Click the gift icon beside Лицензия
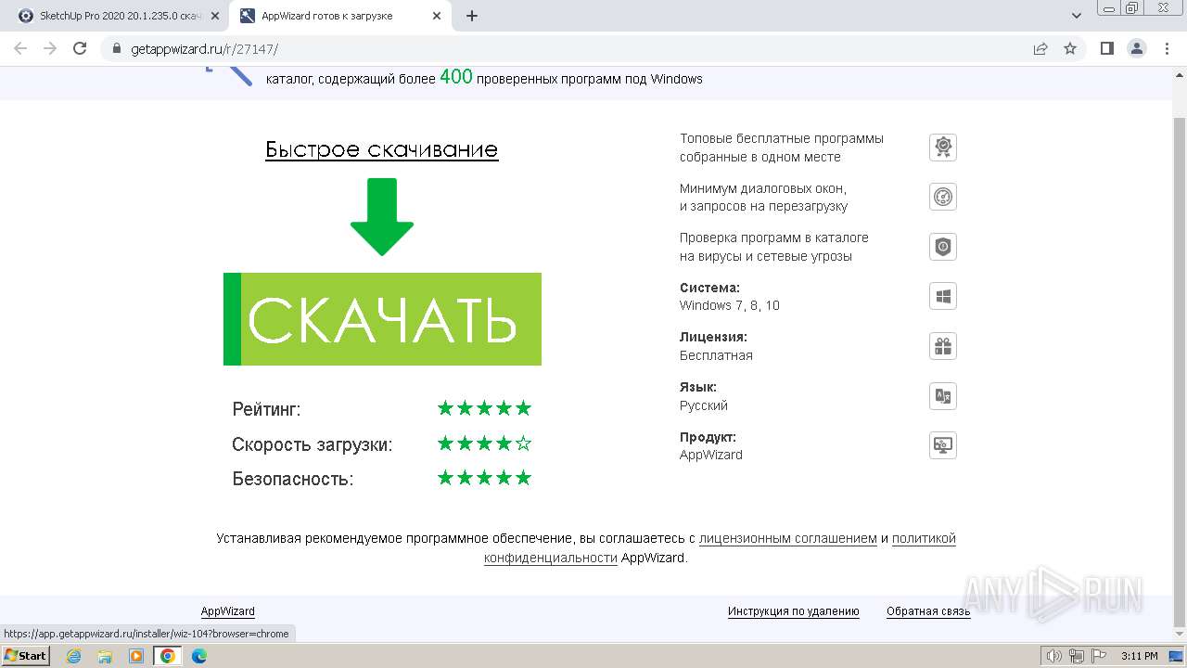This screenshot has height=668, width=1187. [x=943, y=346]
